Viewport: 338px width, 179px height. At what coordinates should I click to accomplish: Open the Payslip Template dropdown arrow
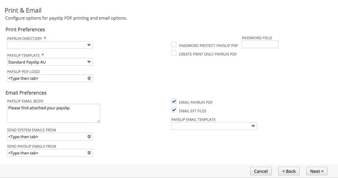pos(89,62)
